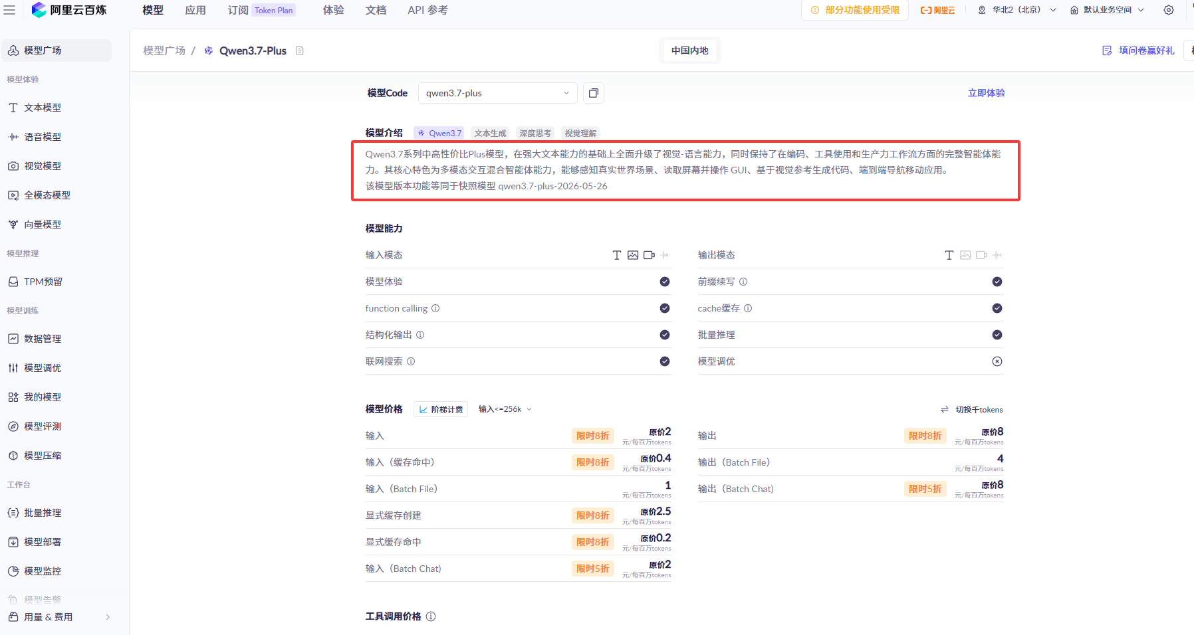The width and height of the screenshot is (1194, 635).
Task: Select 全模态模型 in the sidebar
Action: click(x=57, y=195)
